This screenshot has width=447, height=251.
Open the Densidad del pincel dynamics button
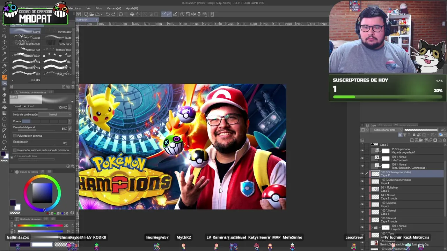pos(69,129)
